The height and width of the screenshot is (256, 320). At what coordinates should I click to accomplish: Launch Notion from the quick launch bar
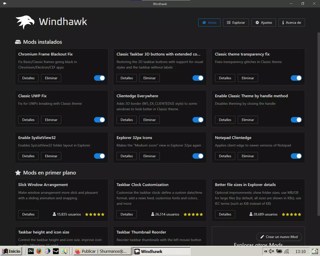(x=31, y=251)
